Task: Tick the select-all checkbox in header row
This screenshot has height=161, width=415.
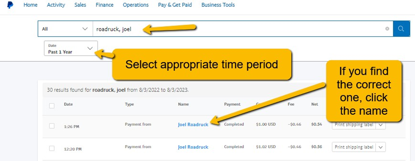Action: point(52,106)
